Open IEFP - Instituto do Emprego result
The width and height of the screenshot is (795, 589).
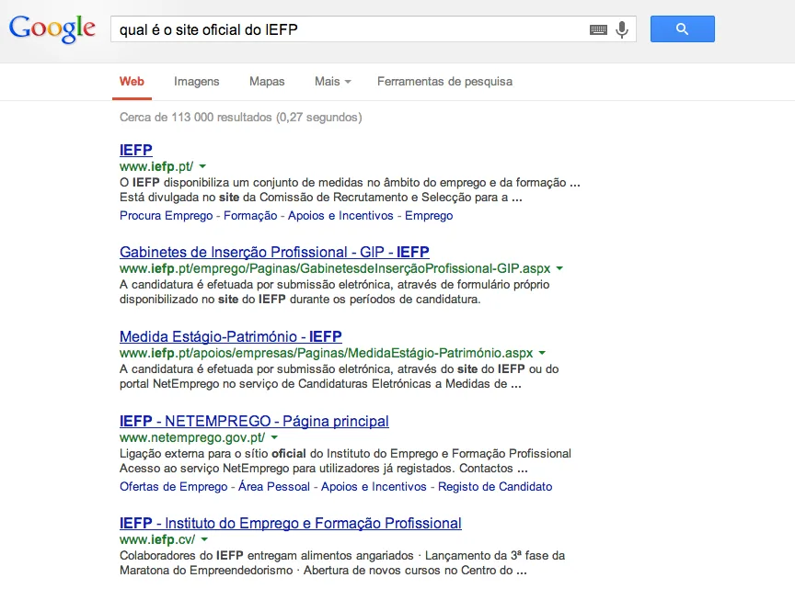pyautogui.click(x=291, y=523)
